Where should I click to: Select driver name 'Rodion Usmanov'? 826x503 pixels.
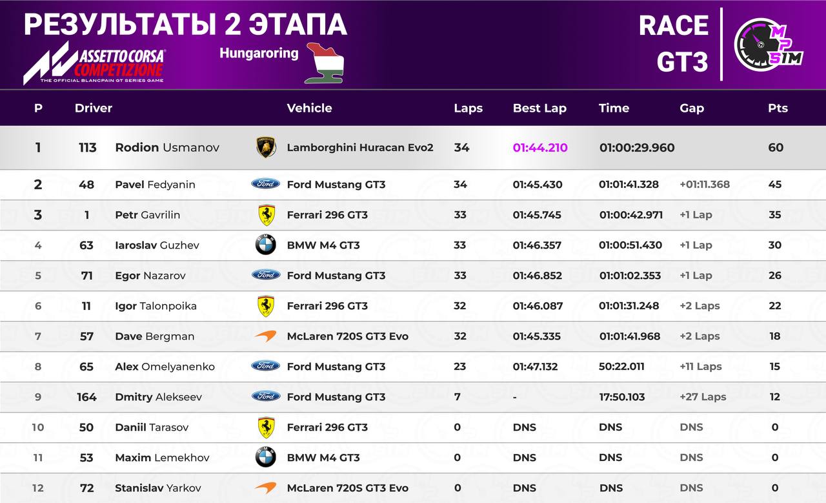[167, 147]
